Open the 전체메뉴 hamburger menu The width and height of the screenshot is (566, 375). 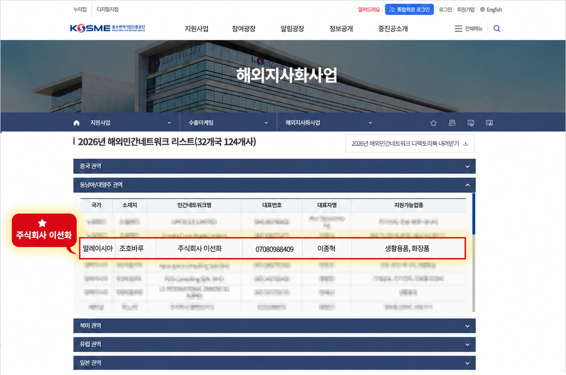(x=469, y=29)
